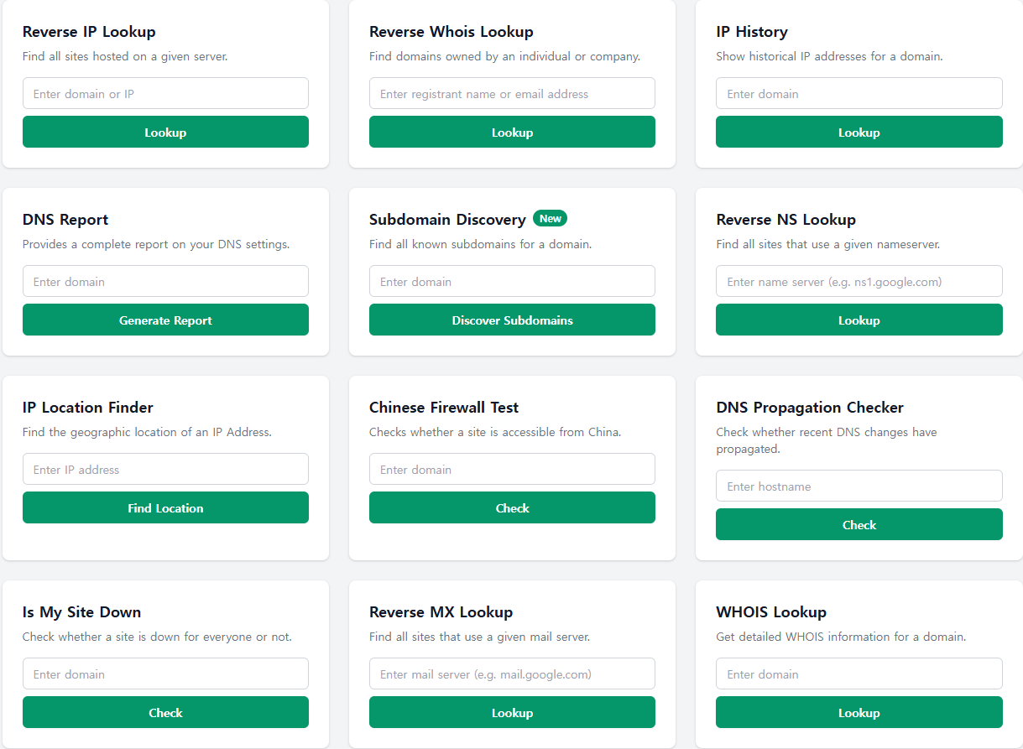Click the 'WHOIS Lookup' heading
This screenshot has height=749, width=1023.
tap(771, 612)
